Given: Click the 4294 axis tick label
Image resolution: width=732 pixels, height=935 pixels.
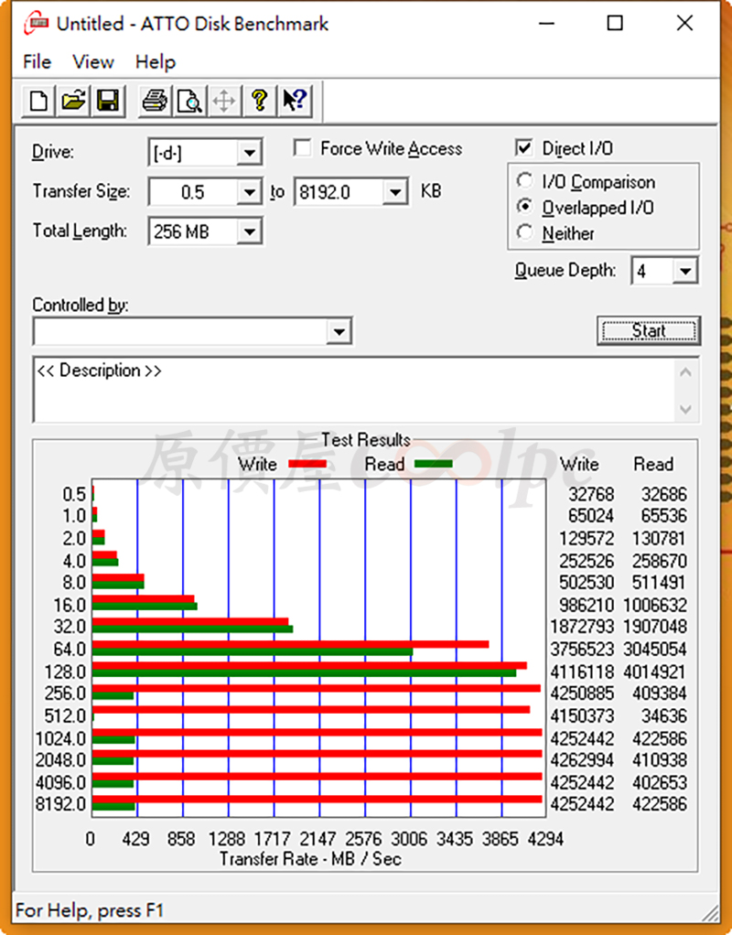Looking at the screenshot, I should point(545,839).
